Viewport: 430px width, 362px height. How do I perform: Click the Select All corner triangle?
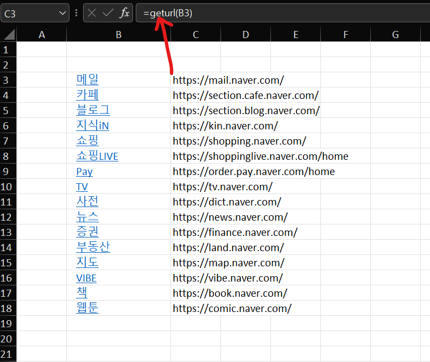pyautogui.click(x=9, y=35)
